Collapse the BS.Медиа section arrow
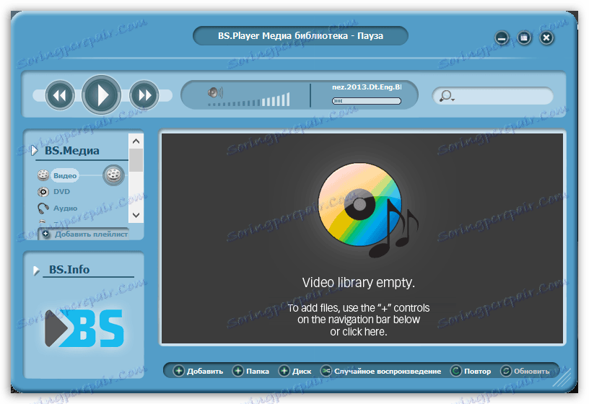589x404 pixels. (35, 151)
